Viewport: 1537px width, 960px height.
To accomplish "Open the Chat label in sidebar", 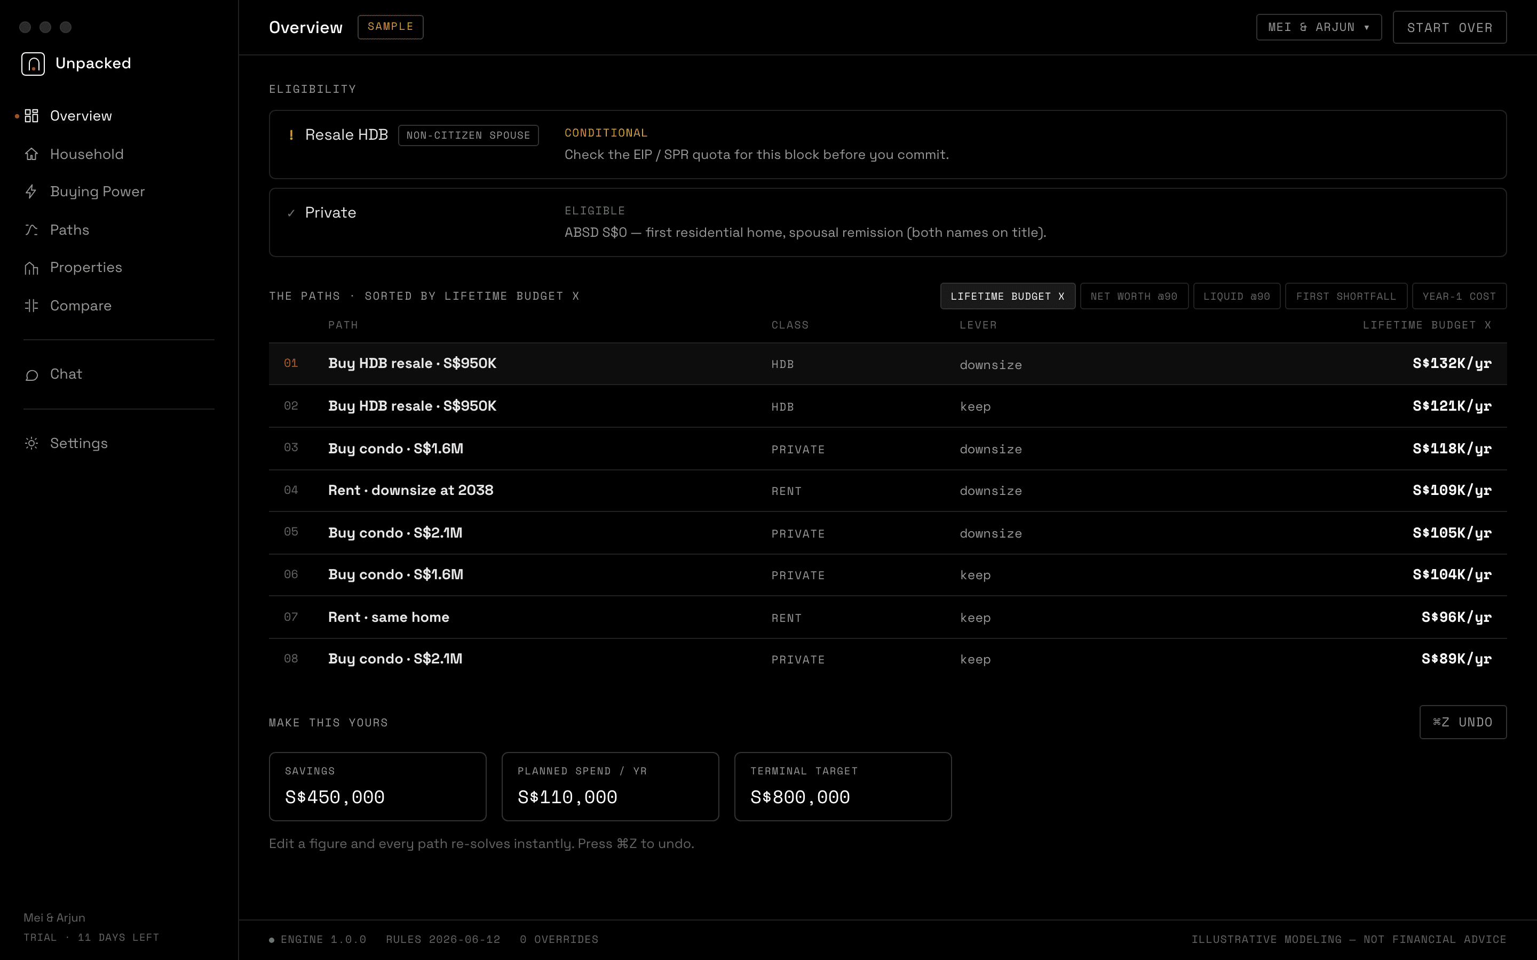I will pyautogui.click(x=66, y=374).
